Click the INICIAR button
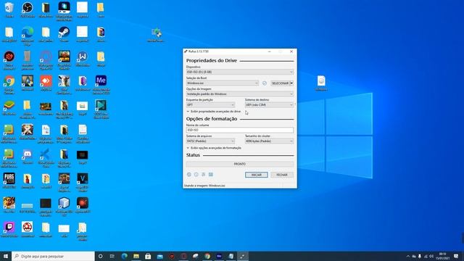 pyautogui.click(x=256, y=175)
